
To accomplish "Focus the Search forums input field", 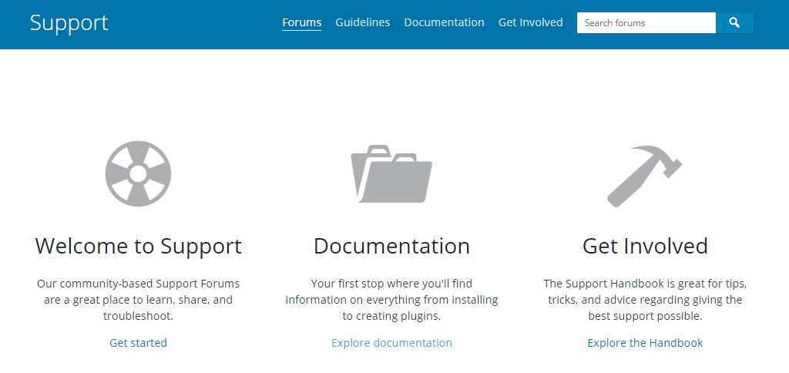I will tap(646, 22).
